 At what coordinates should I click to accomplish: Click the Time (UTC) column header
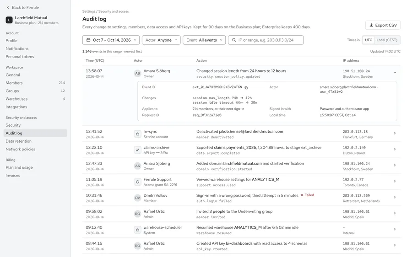click(x=95, y=60)
